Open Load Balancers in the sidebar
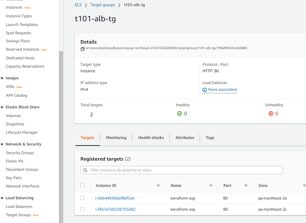 [19, 206]
